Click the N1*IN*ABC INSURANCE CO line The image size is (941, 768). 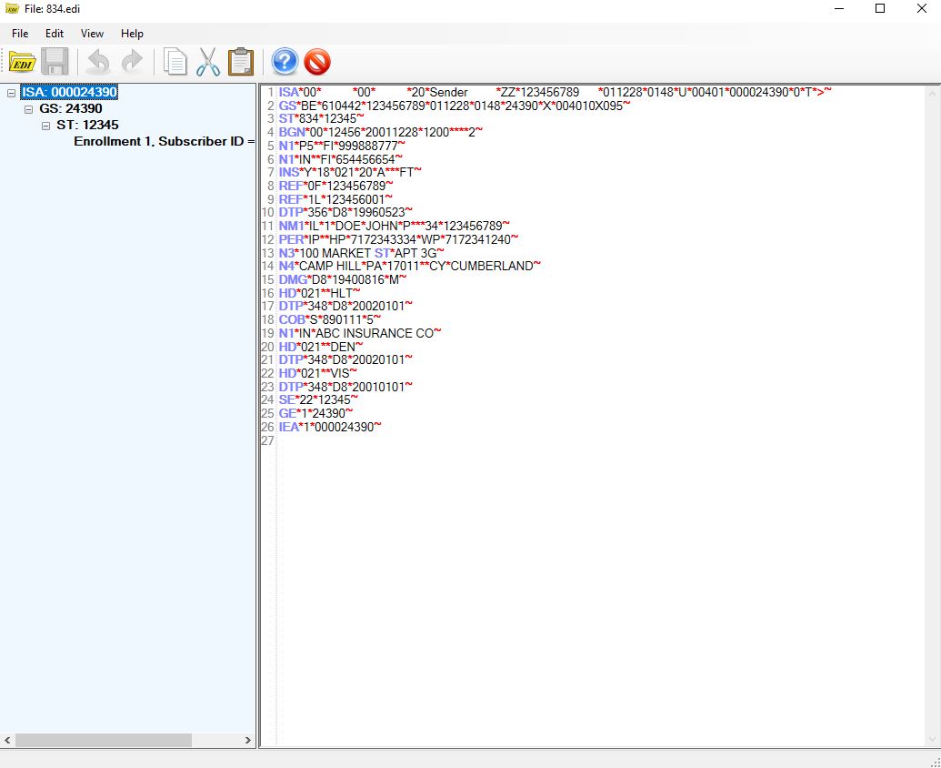pyautogui.click(x=359, y=333)
